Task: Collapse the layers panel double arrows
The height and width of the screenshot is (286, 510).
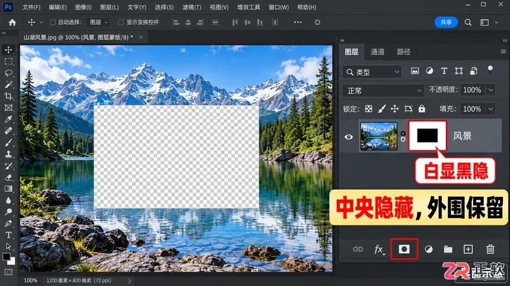Action: (x=505, y=41)
